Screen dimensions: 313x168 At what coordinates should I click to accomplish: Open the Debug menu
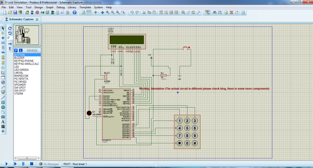pyautogui.click(x=60, y=7)
